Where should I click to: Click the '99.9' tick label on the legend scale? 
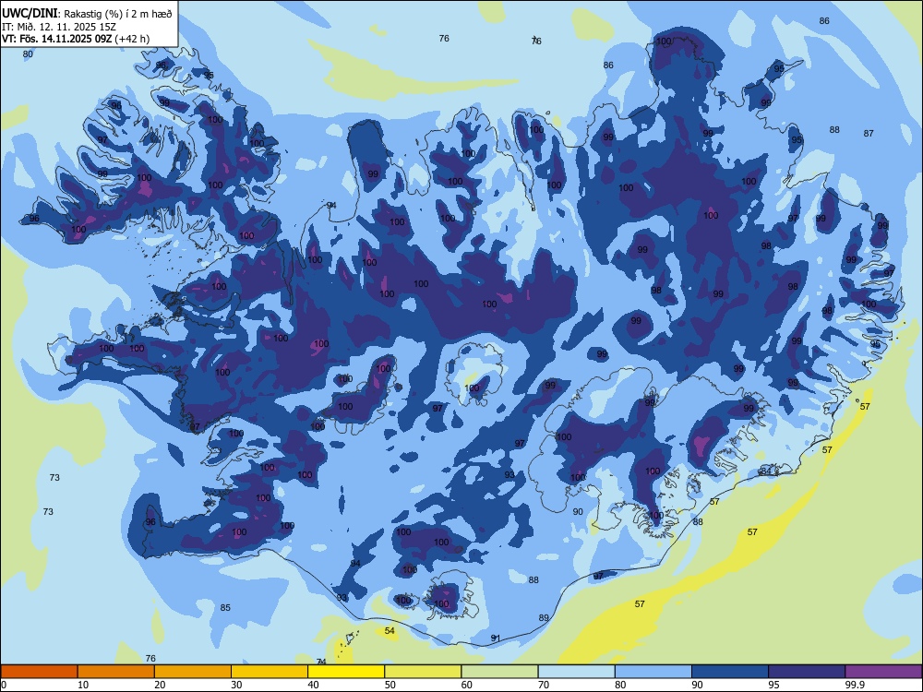pos(855,685)
